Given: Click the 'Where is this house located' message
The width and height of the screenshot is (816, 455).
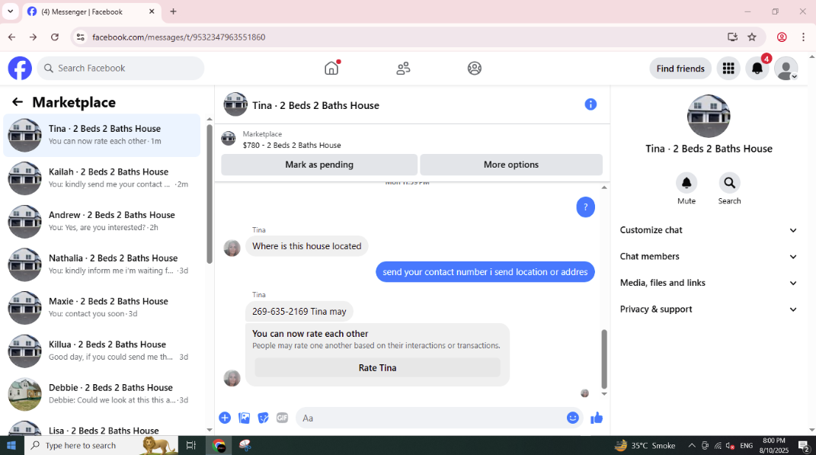Looking at the screenshot, I should 306,245.
